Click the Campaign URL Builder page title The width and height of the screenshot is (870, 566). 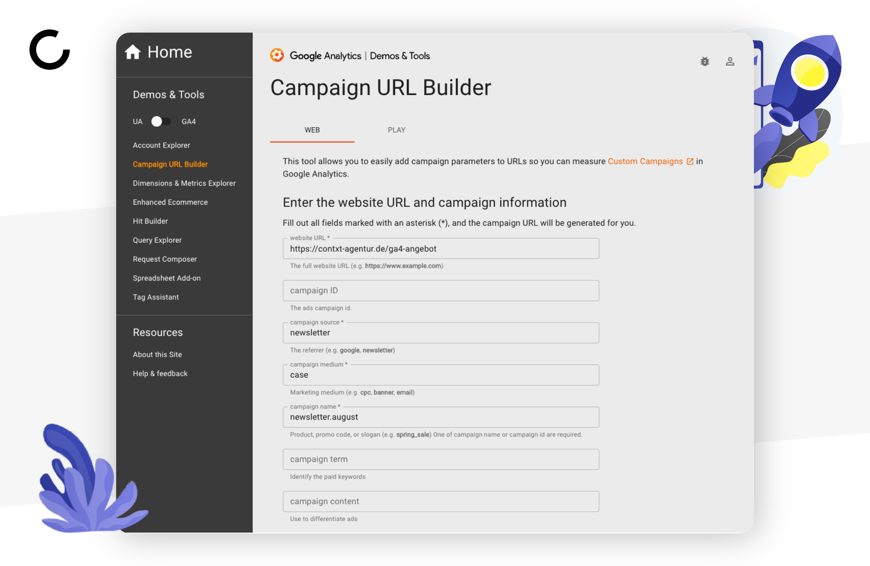point(381,88)
